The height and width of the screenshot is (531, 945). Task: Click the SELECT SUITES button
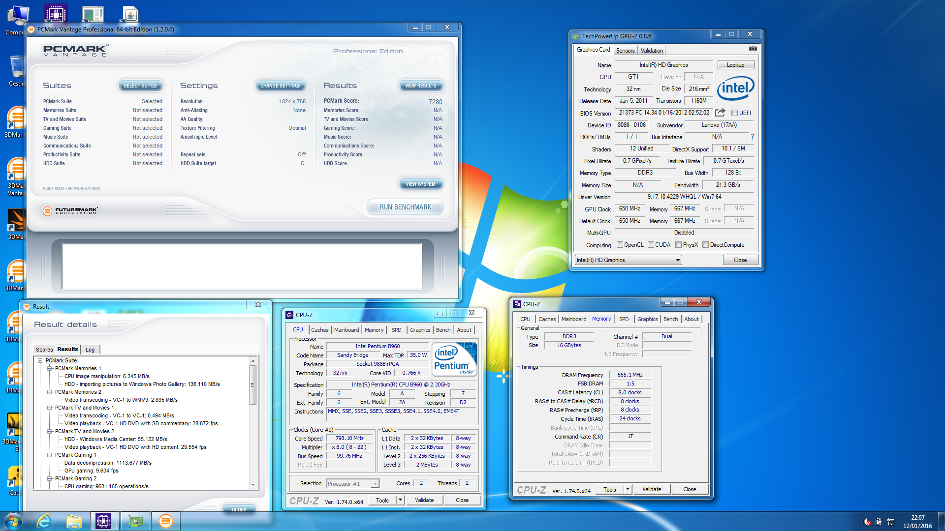(x=140, y=86)
